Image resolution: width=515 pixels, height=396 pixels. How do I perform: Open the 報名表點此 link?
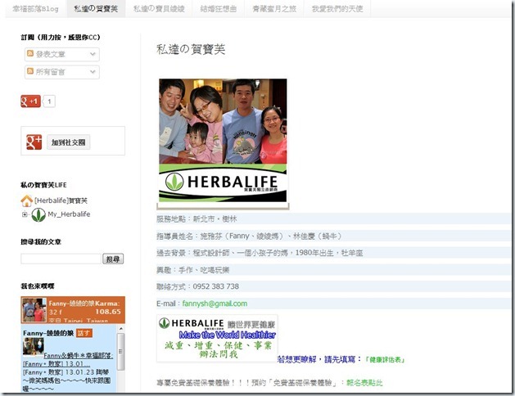(364, 383)
